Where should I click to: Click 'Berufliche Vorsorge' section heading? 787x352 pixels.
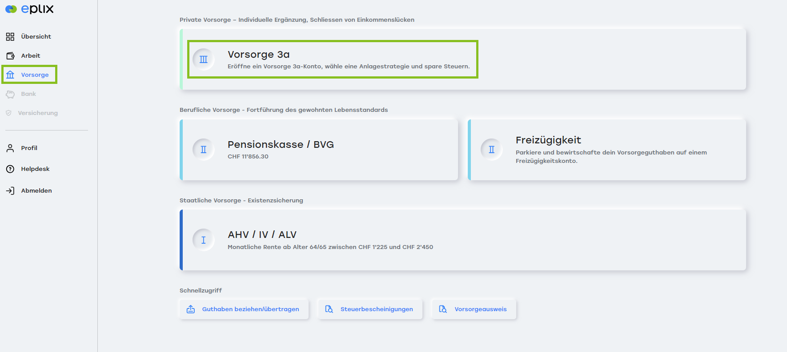click(284, 110)
